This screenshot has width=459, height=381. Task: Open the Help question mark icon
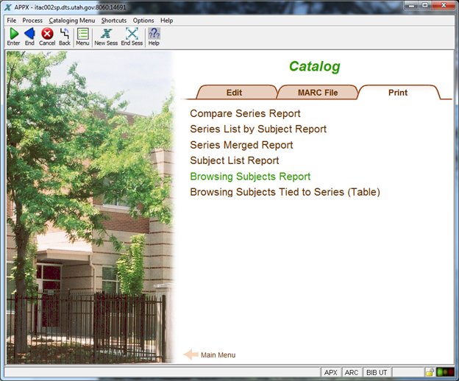[154, 34]
